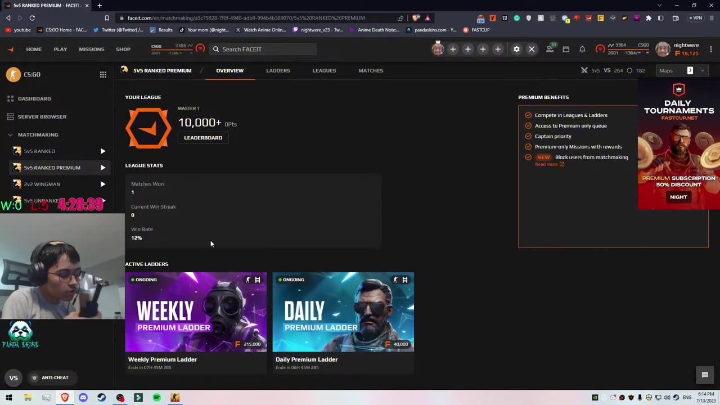Open the chat bubble icon
The image size is (720, 405).
(x=705, y=375)
